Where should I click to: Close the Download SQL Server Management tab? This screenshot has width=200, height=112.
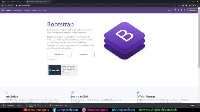(24, 2)
